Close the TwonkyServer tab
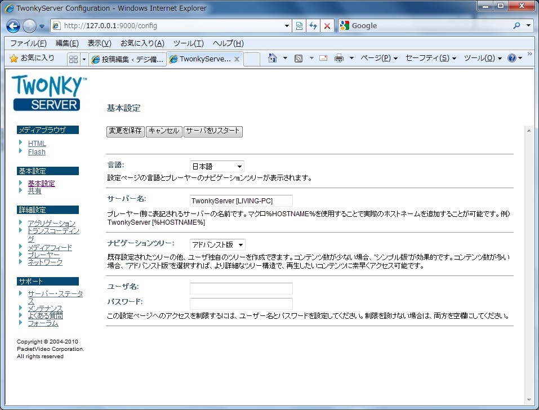The width and height of the screenshot is (539, 410). pos(237,59)
